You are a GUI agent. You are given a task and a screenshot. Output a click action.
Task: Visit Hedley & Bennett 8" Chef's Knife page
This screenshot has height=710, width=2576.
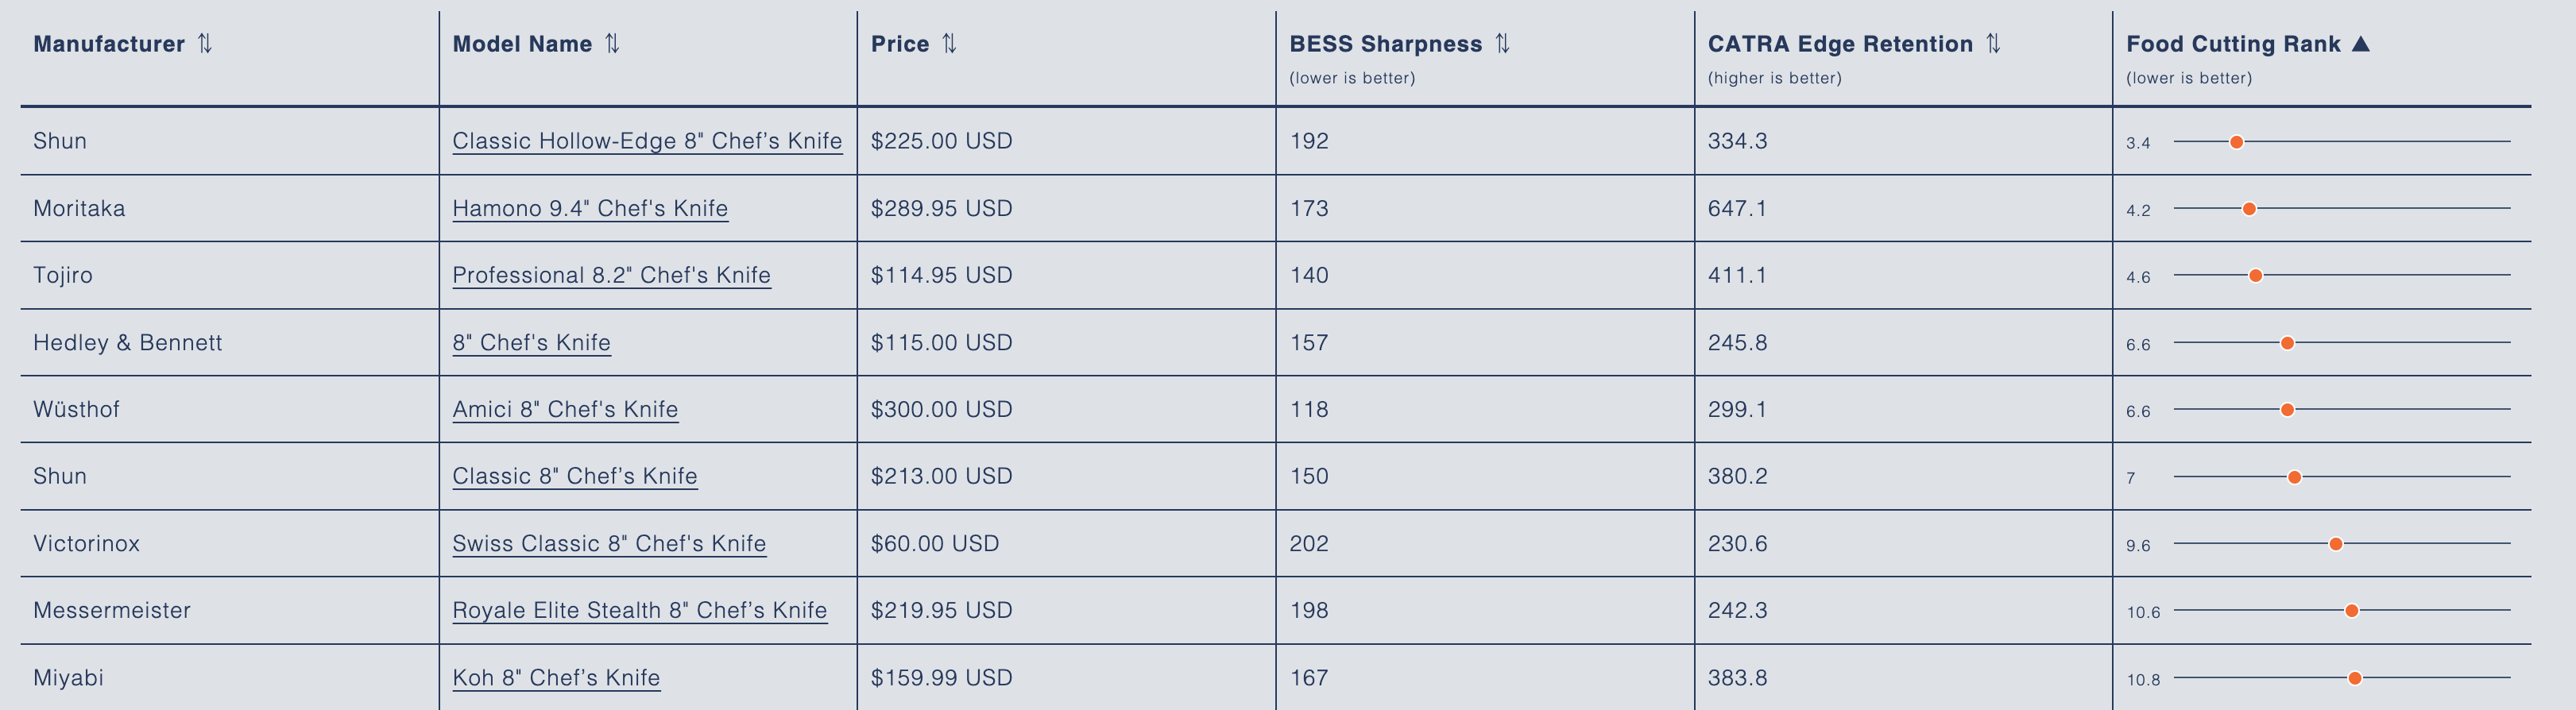click(531, 342)
